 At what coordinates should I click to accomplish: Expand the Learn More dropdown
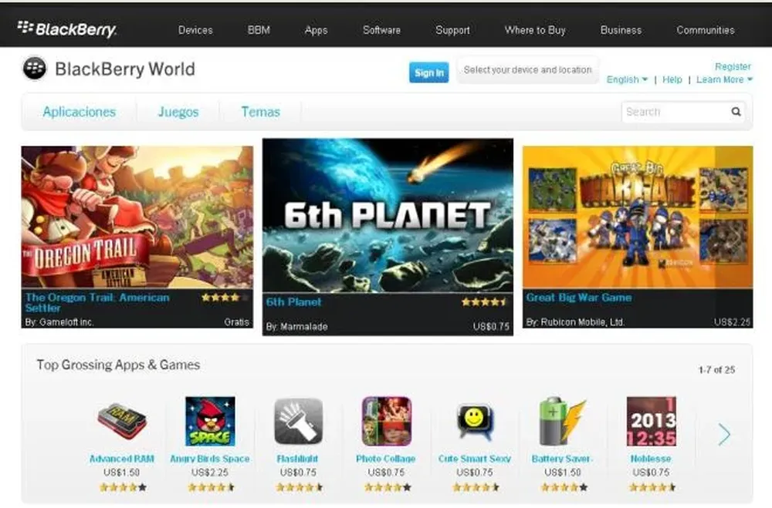coord(724,79)
